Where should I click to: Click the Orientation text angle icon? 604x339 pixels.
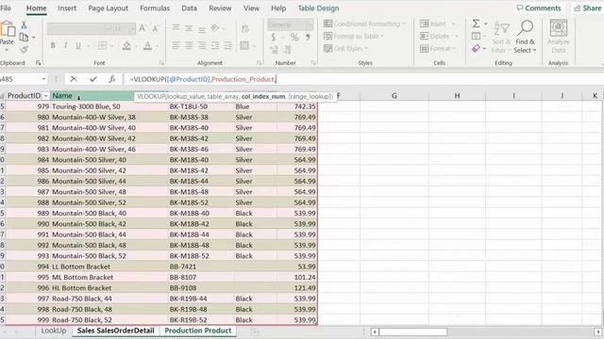[x=215, y=27]
